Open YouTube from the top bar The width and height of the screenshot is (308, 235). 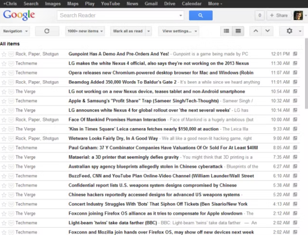pos(110,4)
